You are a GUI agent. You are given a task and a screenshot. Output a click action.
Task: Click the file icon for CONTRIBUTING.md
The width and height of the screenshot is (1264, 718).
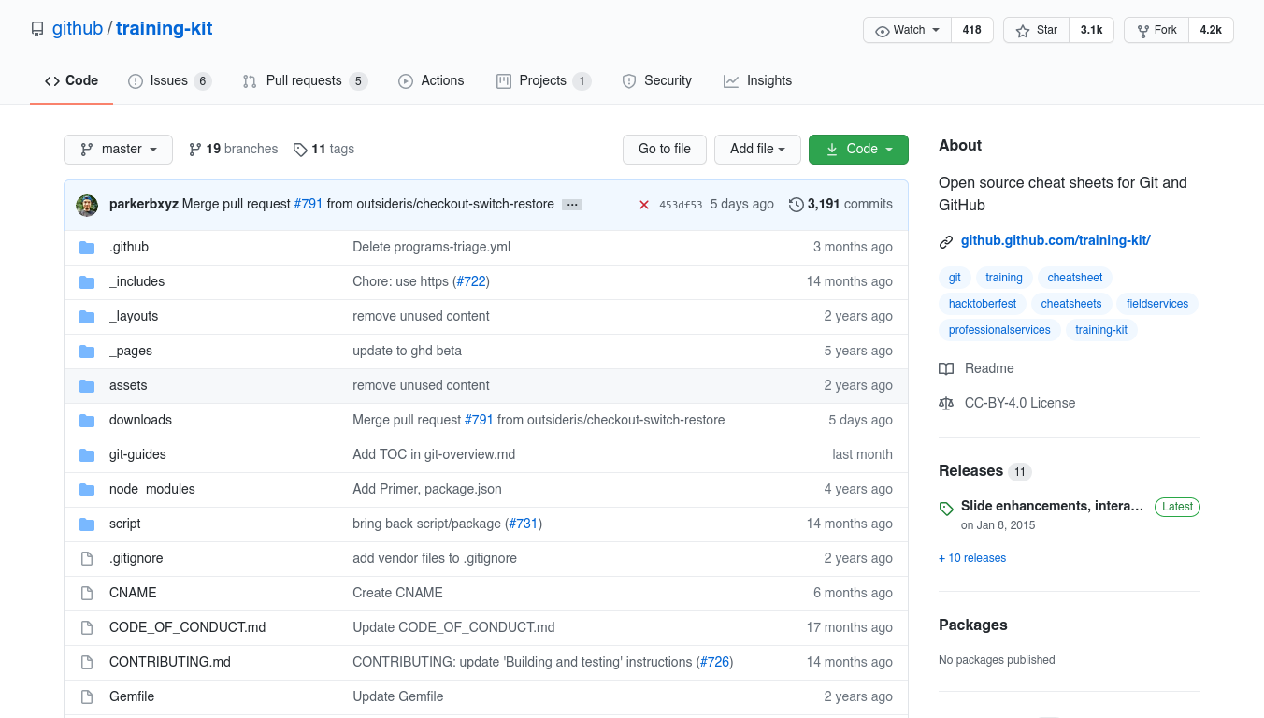point(87,662)
